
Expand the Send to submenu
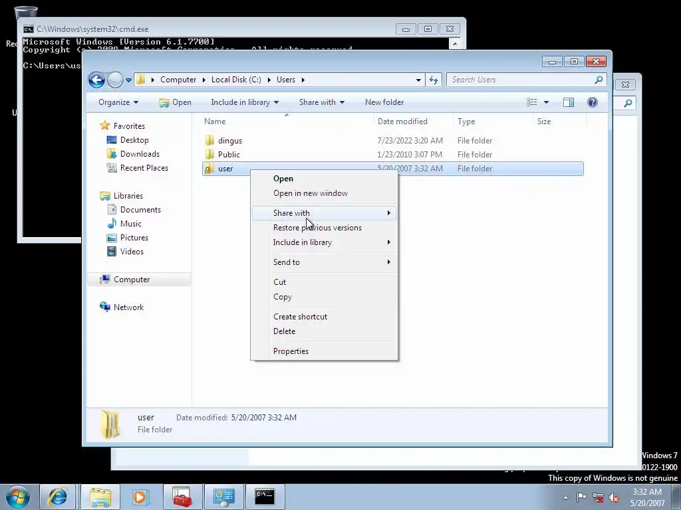324,262
